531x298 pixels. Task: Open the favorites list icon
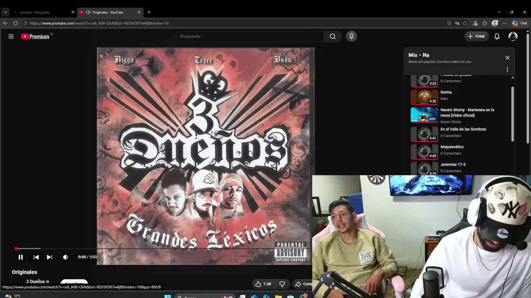click(485, 23)
